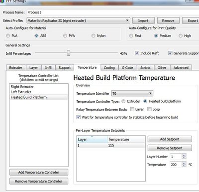Toggle Wait for temperature controller to stabilize
199x192 pixels.
pos(78,117)
